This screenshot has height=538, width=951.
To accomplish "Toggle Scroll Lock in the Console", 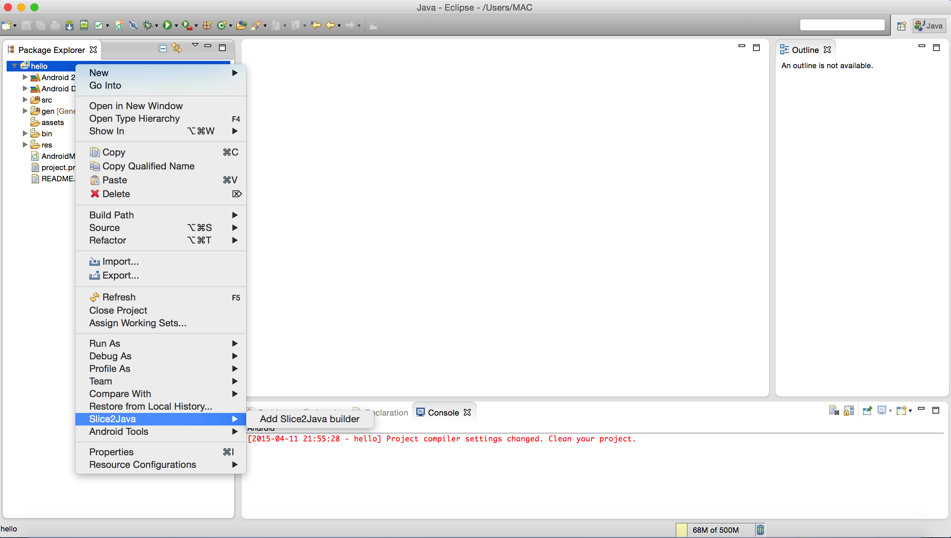I will pos(849,411).
